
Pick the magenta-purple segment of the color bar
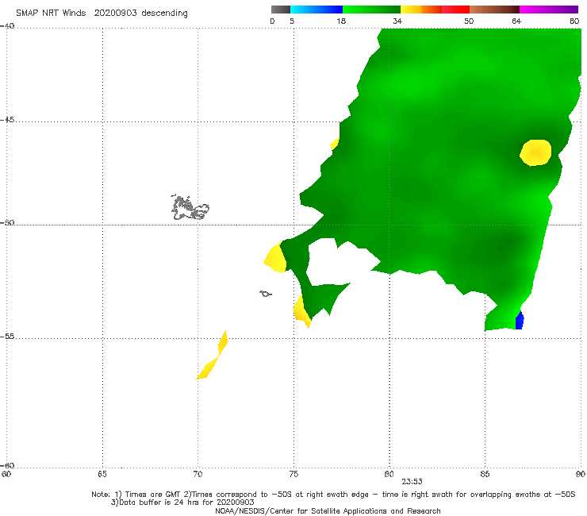(x=549, y=10)
